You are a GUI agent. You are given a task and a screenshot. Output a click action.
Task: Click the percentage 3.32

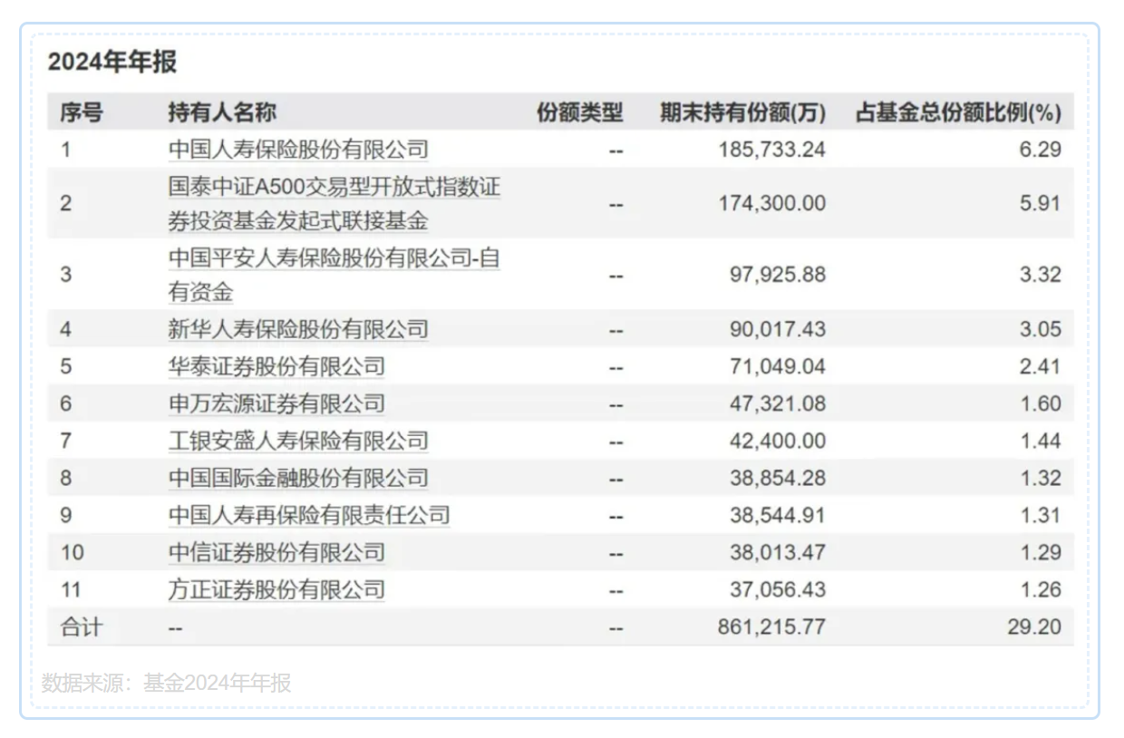1041,274
